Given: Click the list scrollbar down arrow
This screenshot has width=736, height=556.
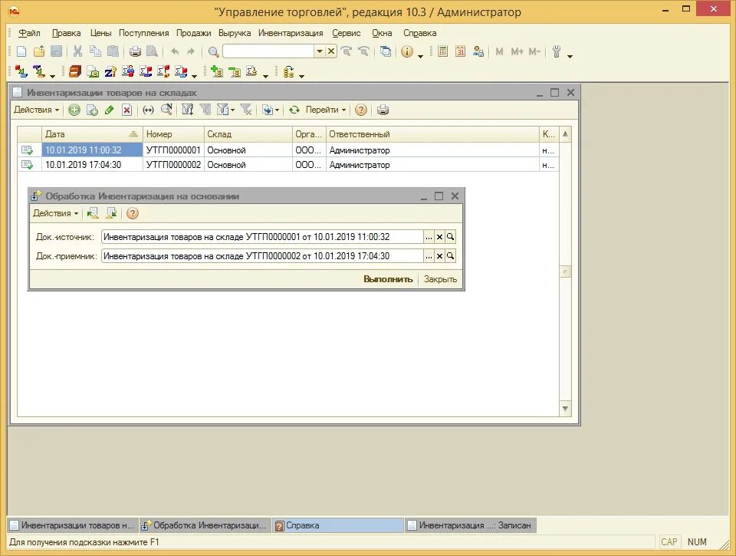Looking at the screenshot, I should point(565,409).
